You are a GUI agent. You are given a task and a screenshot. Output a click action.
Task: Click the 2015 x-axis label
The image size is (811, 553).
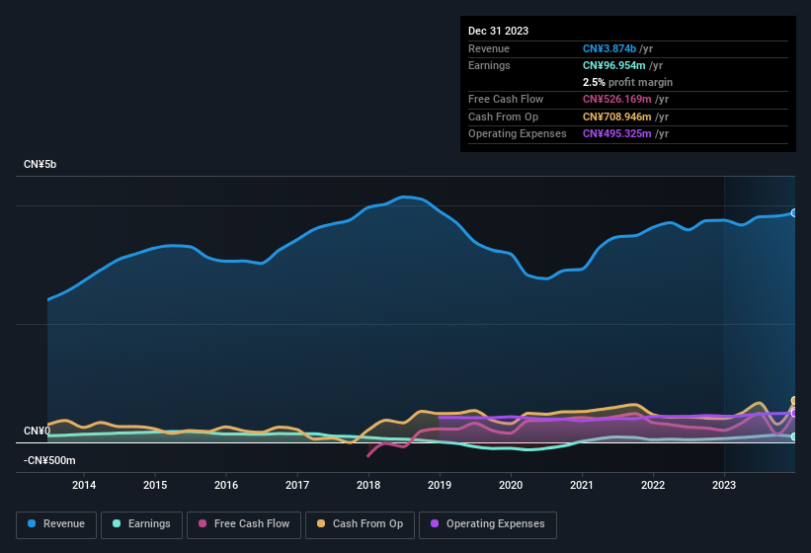[x=155, y=485]
